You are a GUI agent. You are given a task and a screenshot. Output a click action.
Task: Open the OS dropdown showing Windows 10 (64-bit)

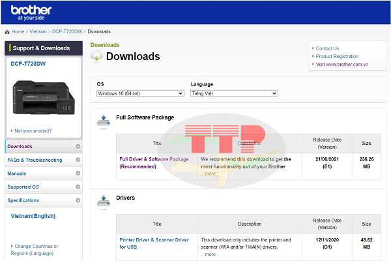tap(140, 93)
